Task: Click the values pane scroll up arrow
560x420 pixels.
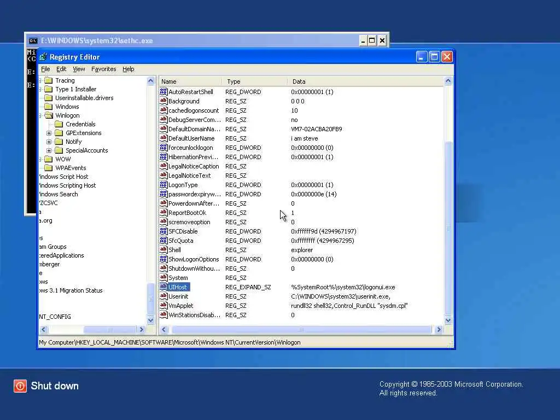Action: [x=448, y=81]
